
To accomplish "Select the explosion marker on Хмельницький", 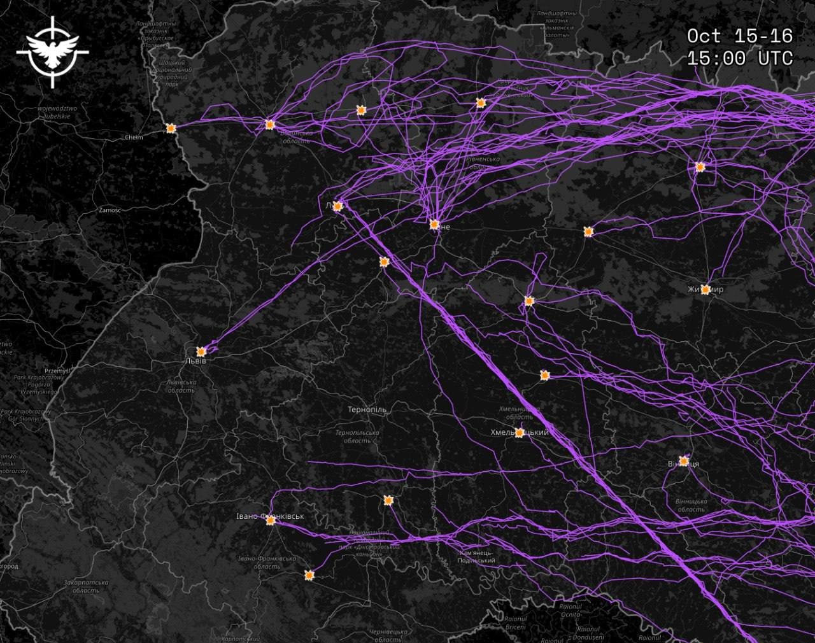I will coord(520,433).
